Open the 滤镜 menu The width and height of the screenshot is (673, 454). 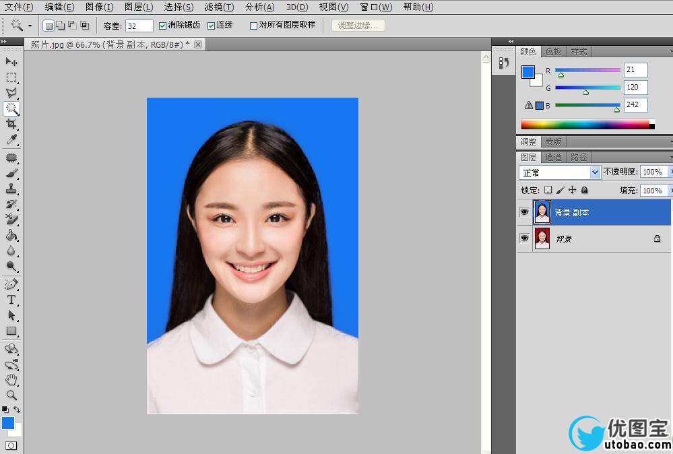(x=220, y=7)
